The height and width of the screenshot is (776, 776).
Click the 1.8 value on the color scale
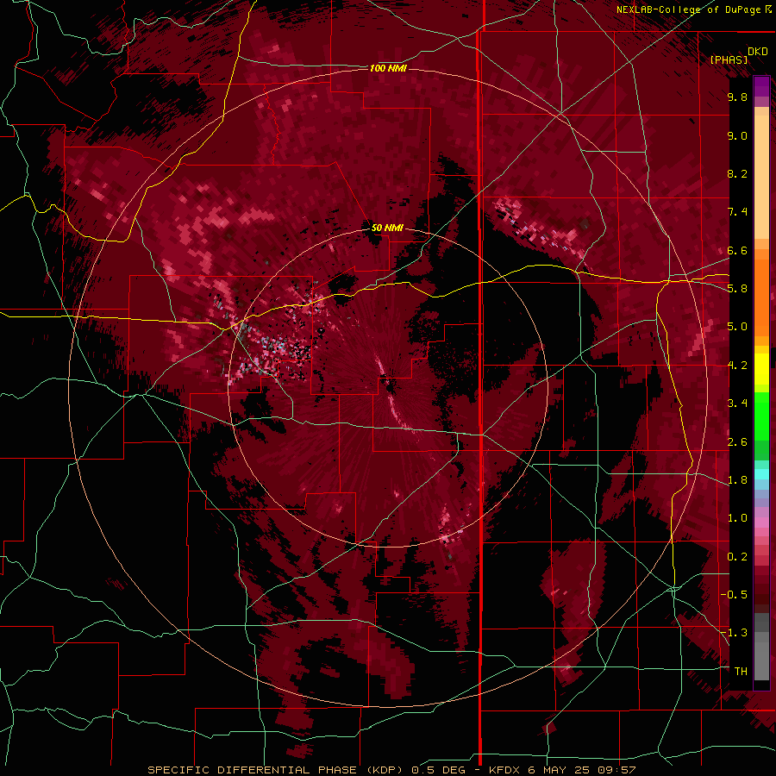pyautogui.click(x=737, y=480)
